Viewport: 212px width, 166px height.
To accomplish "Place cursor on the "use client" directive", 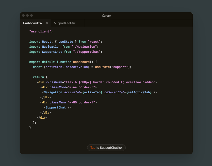I will (x=41, y=31).
